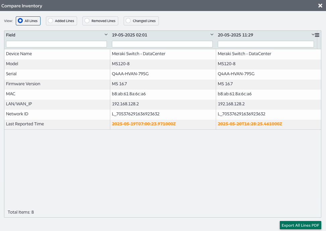Click the Export All Lines PDF button
This screenshot has height=231, width=326.
(300, 225)
